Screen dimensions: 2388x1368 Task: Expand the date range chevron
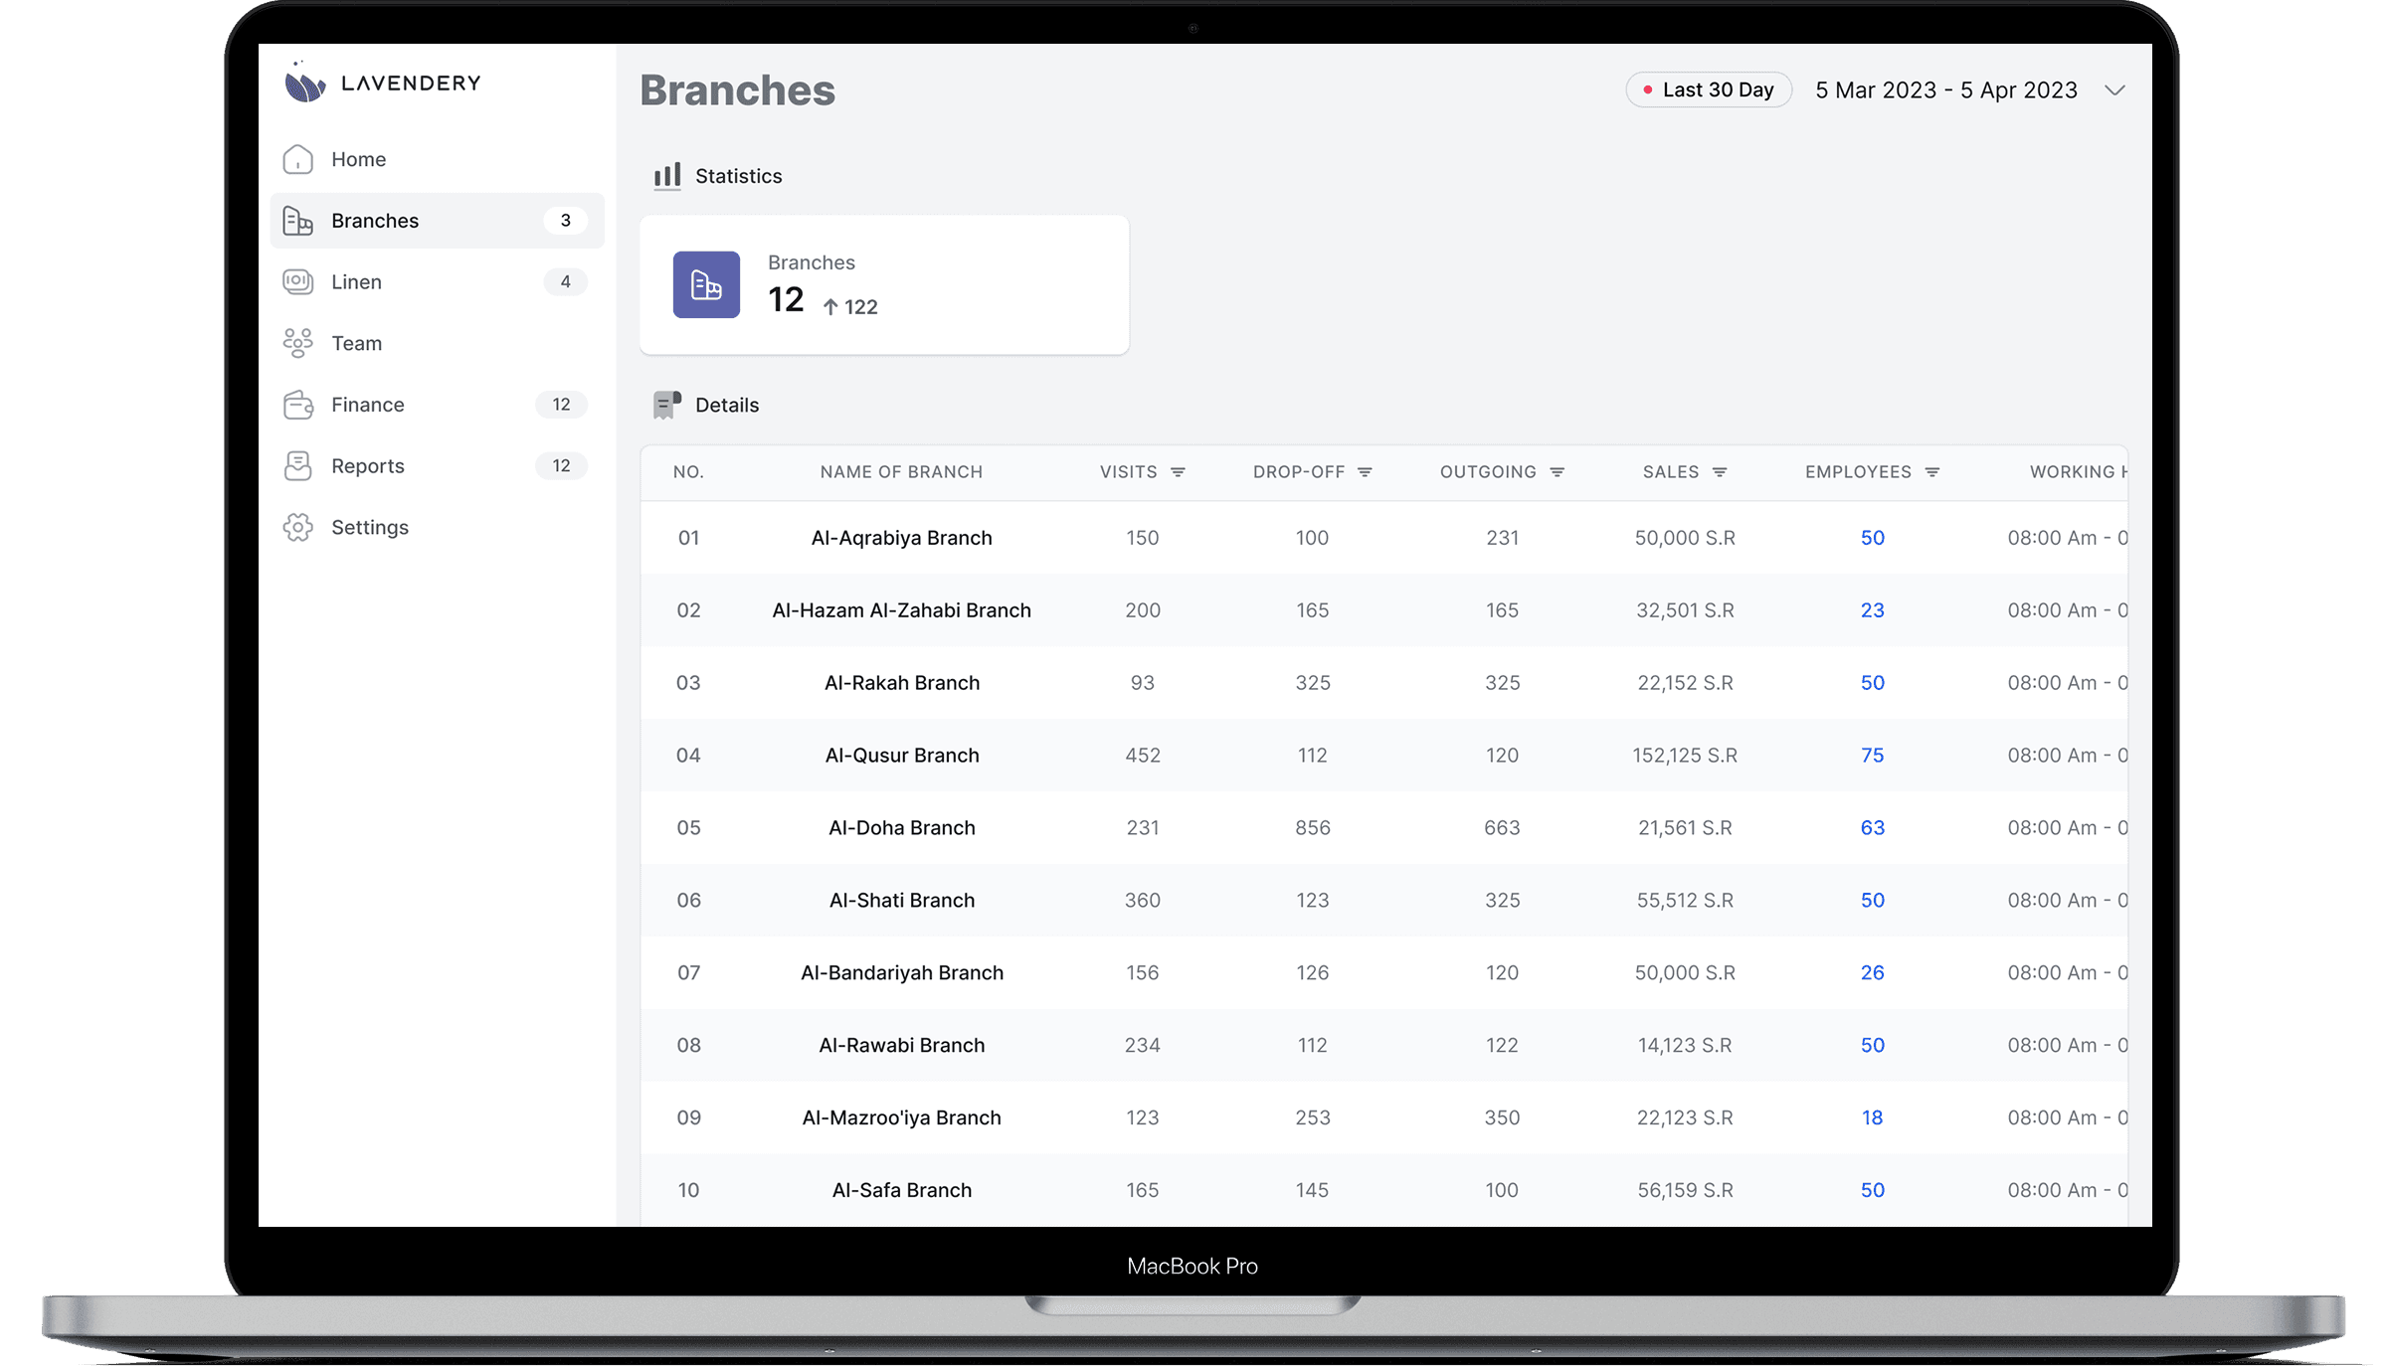tap(2114, 90)
